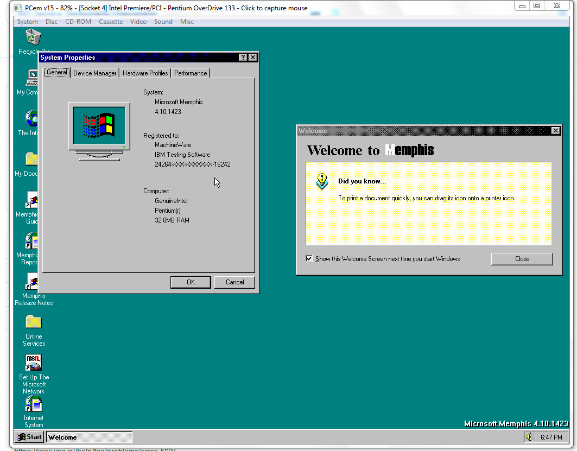Open the CD-ROM menu in PCem
This screenshot has width=577, height=451.
pos(78,22)
